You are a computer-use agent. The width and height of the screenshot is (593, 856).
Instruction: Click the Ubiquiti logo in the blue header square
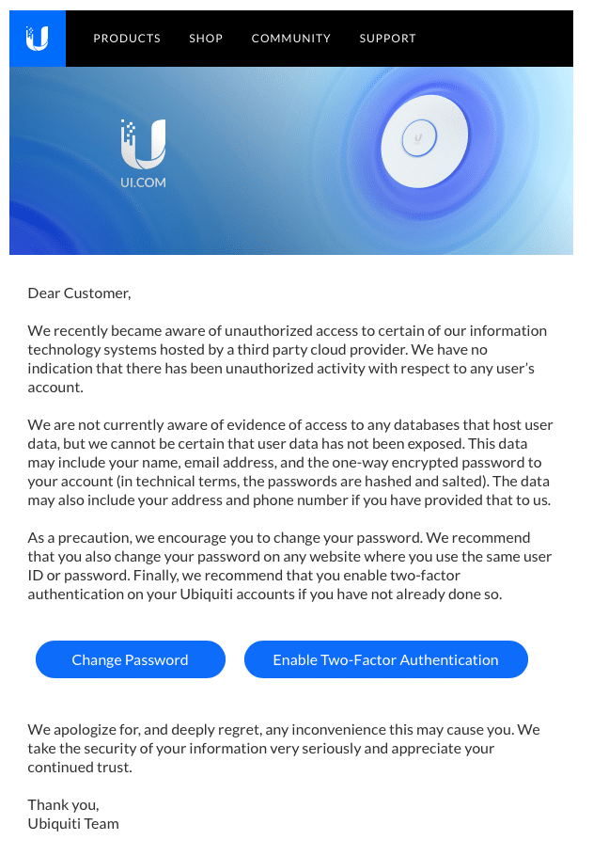(38, 39)
